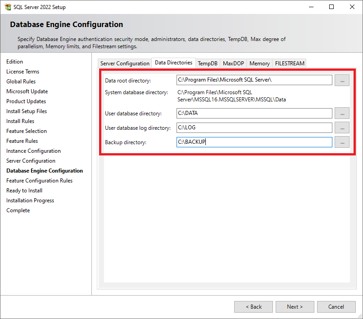Browse for User database log directory
This screenshot has height=319, width=363.
pyautogui.click(x=342, y=128)
